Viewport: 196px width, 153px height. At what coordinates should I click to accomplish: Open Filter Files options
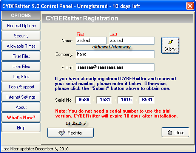(21, 56)
